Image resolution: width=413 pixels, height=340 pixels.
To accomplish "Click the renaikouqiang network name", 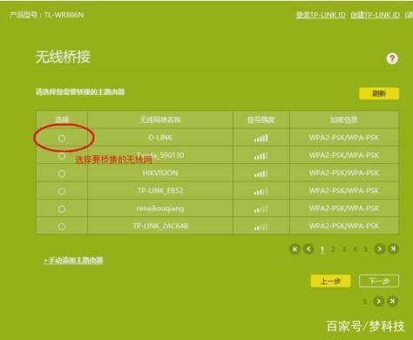I will point(160,208).
